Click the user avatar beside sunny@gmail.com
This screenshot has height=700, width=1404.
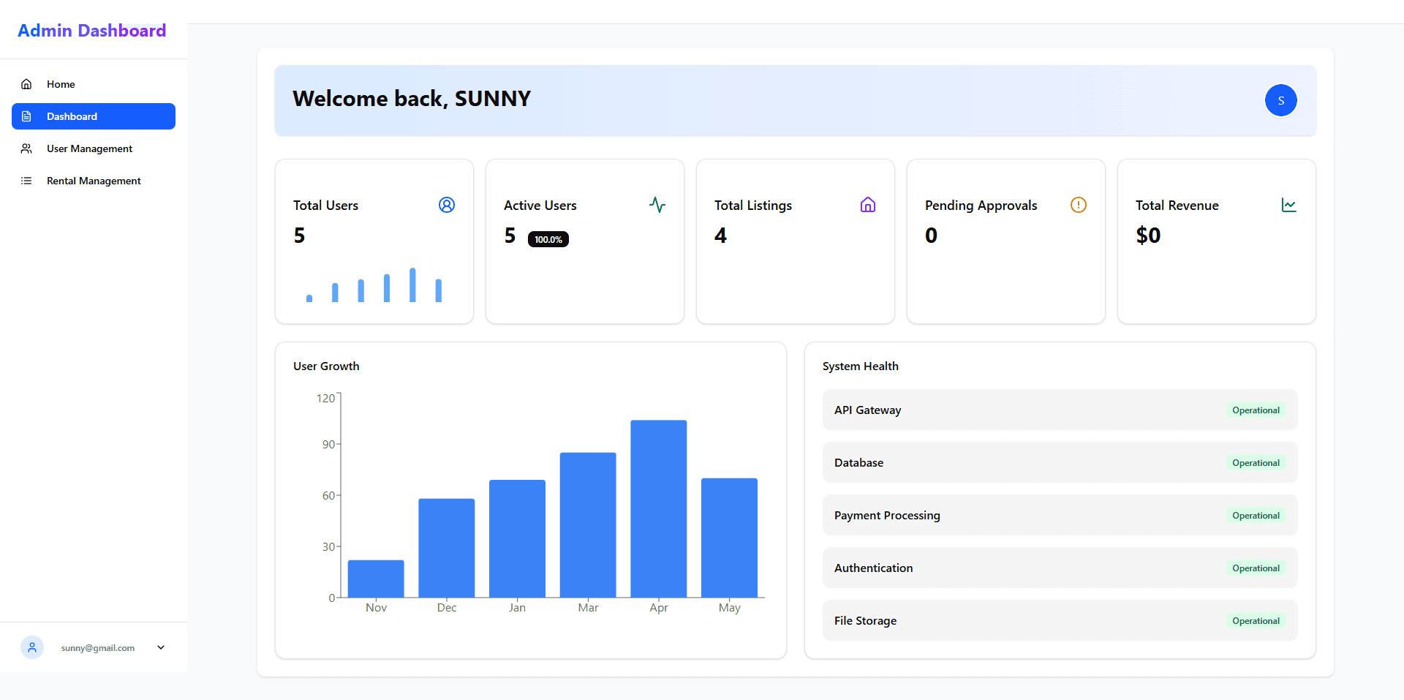point(32,647)
